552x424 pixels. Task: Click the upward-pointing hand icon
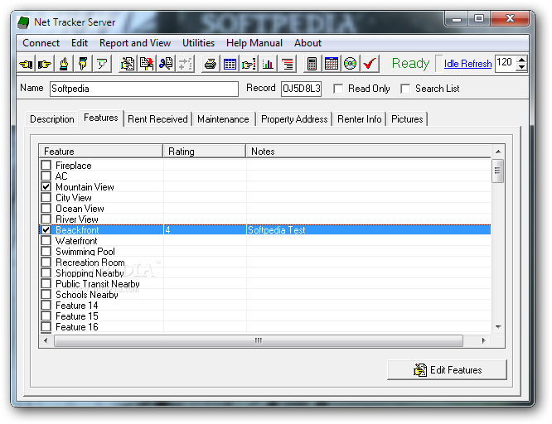[64, 64]
